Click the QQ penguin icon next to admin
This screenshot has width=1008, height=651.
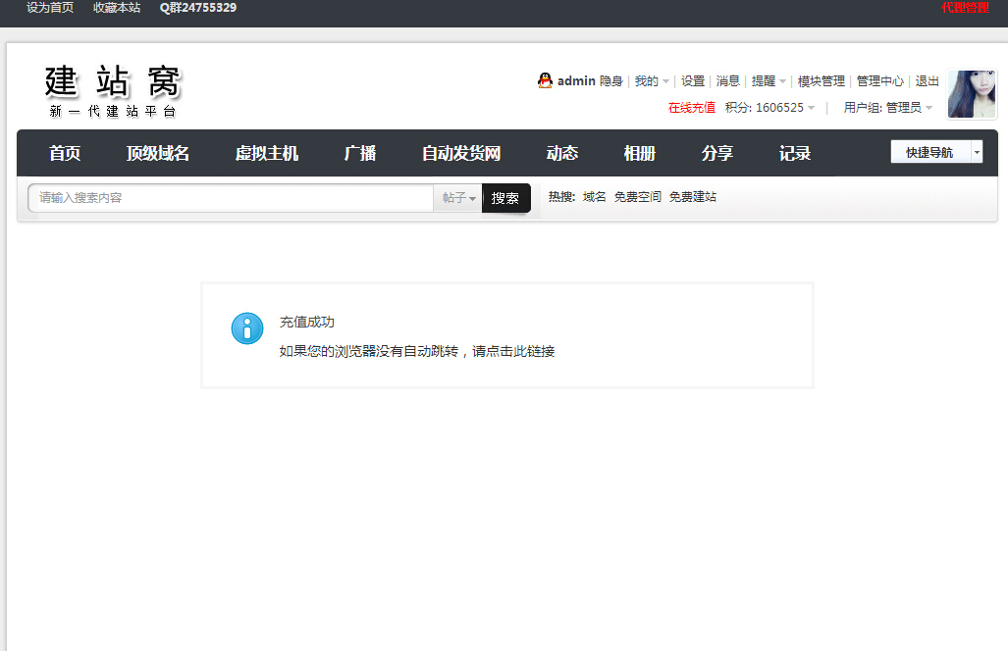point(545,81)
